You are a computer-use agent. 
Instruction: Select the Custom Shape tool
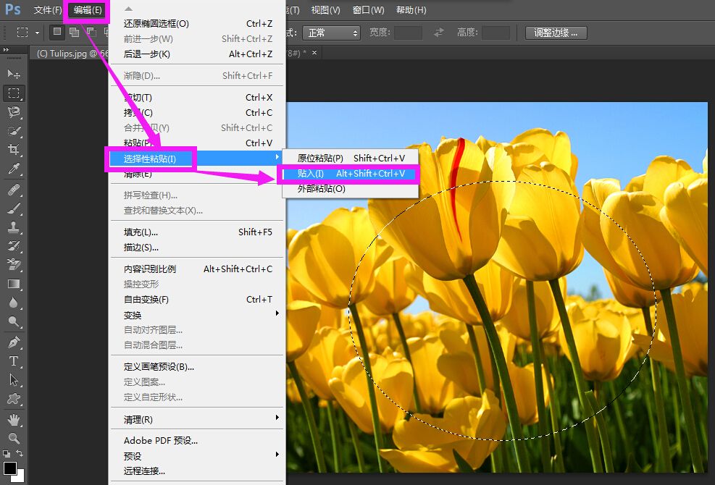[14, 400]
